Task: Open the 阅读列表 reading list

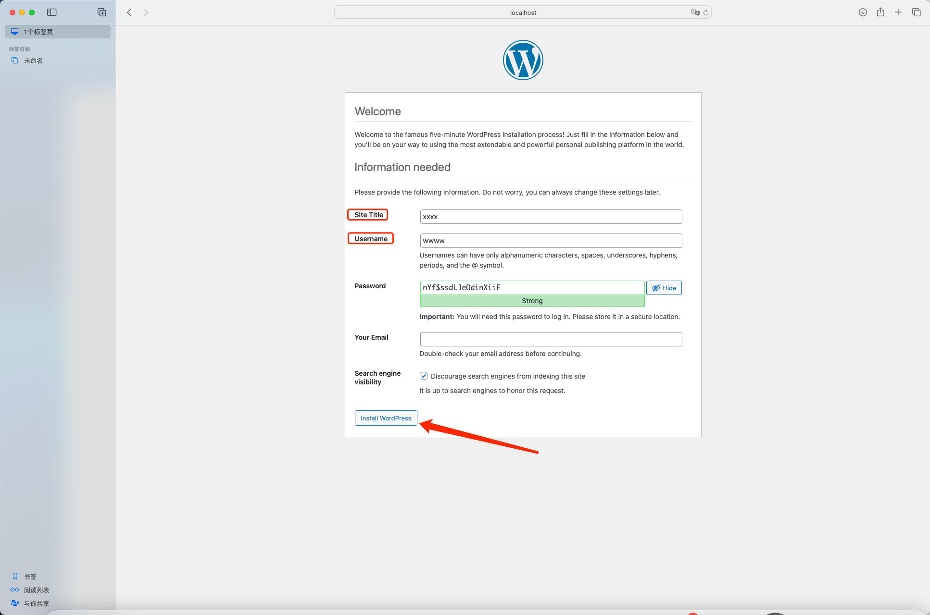Action: pos(35,590)
